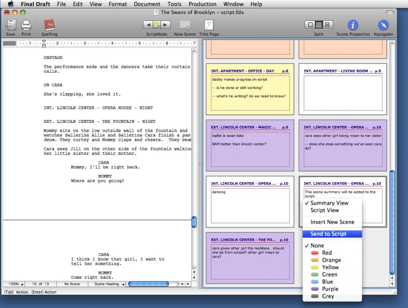Click the '10 of 13' page indicator
The image size is (408, 308).
(x=40, y=284)
